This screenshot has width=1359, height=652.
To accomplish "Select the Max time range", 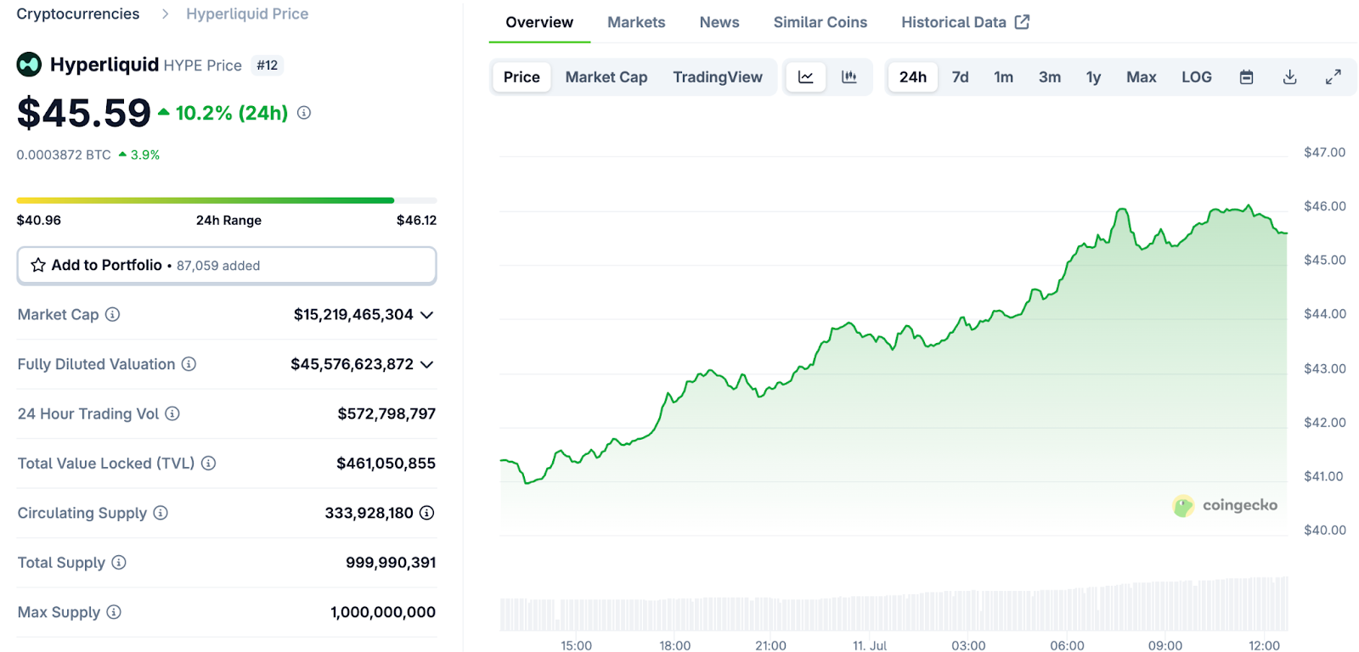I will click(x=1141, y=77).
